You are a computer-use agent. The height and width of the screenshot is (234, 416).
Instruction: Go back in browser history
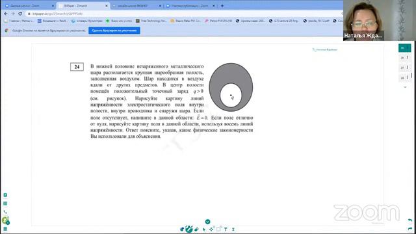tap(6, 14)
